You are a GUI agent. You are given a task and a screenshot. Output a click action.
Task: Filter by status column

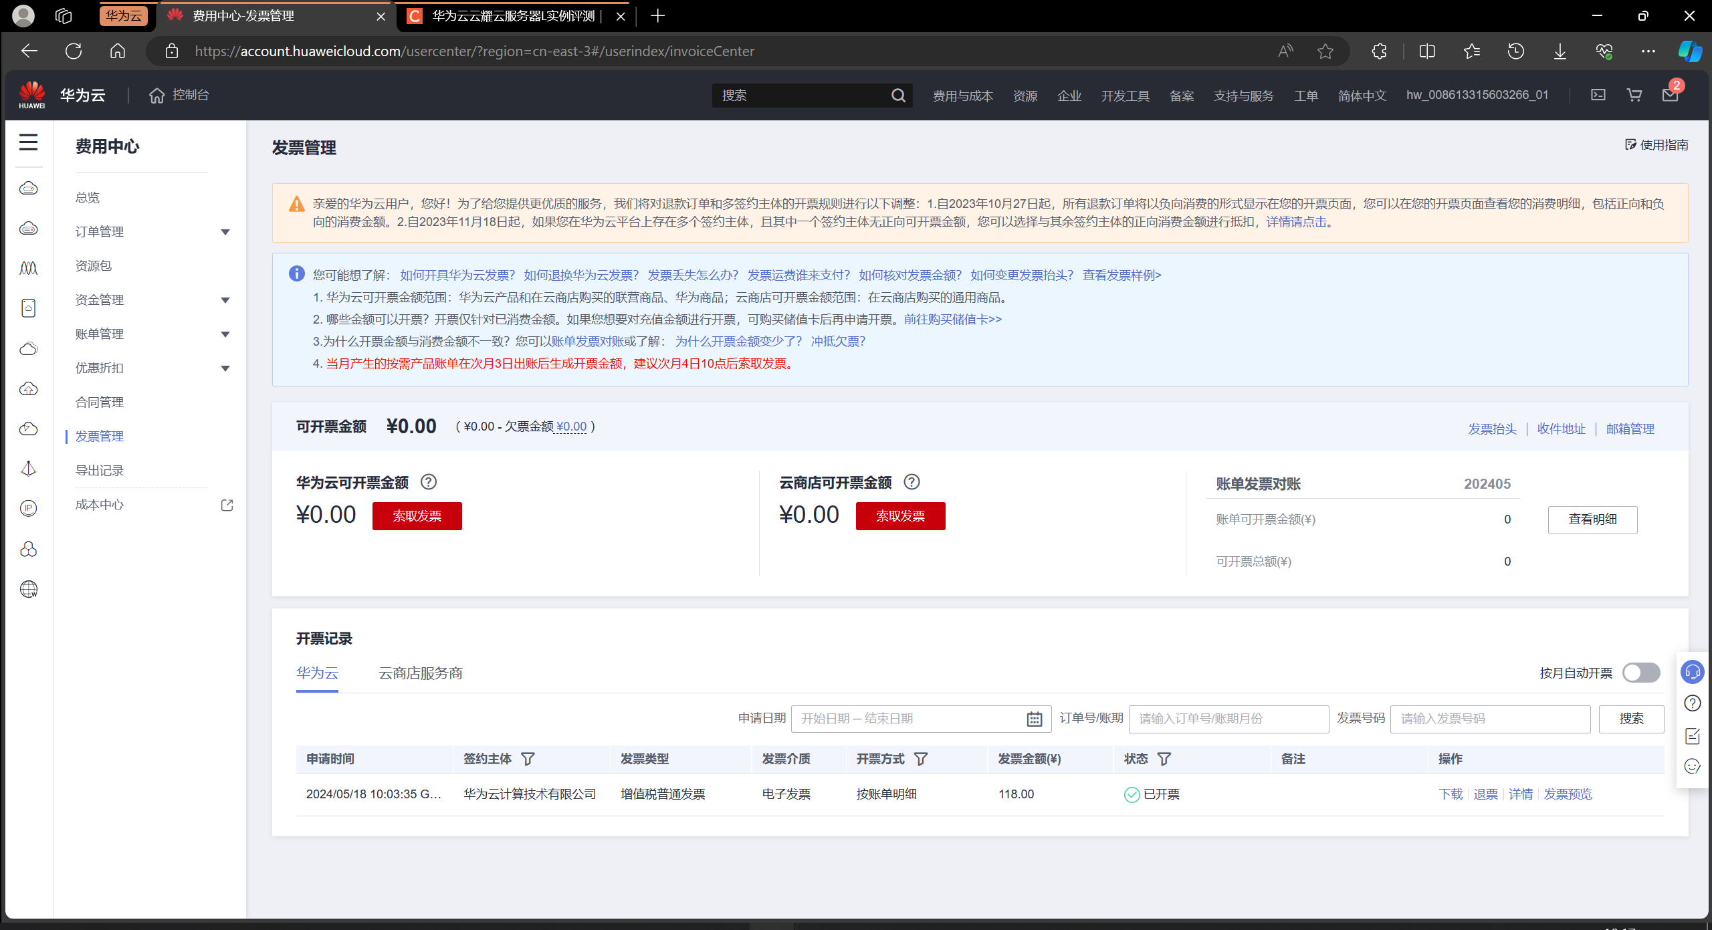coord(1164,759)
